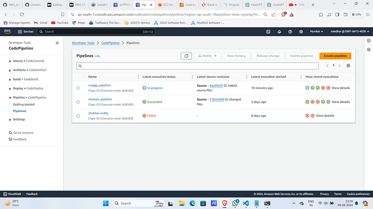Open Pipelines item in sidebar
This screenshot has height=209, width=373.
(20, 111)
